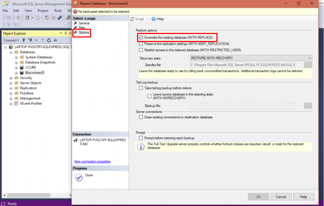Image resolution: width=324 pixels, height=206 pixels.
Task: Click the Stop square icon in Object Explorer
Action: pos(36,40)
